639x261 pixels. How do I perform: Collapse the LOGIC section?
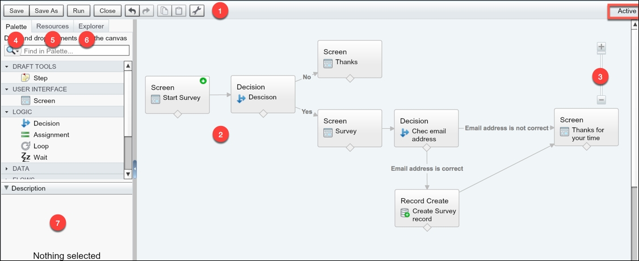(x=6, y=112)
